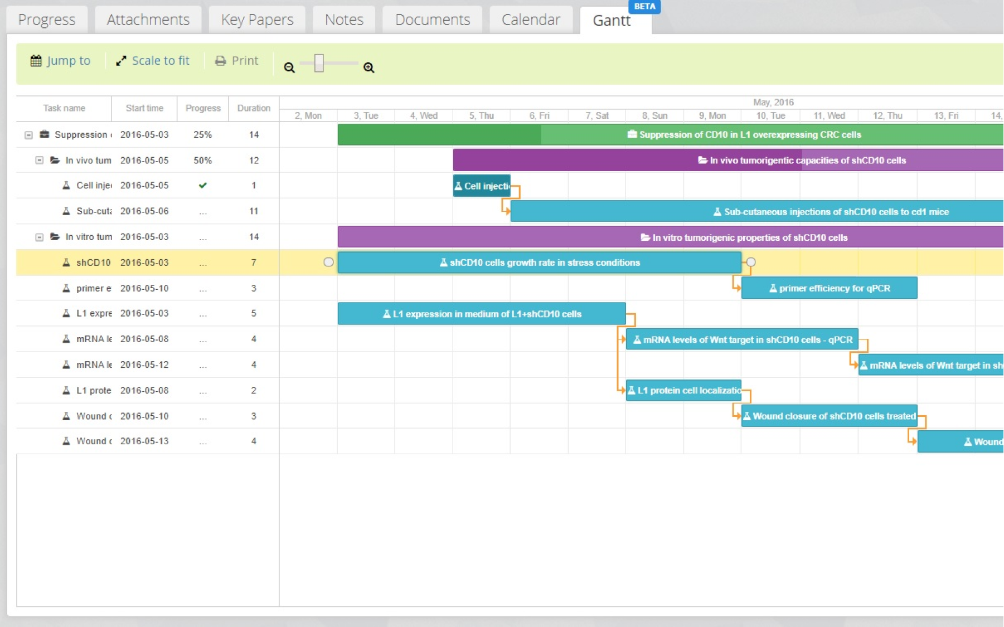
Task: Switch to the Calendar tab
Action: point(531,20)
